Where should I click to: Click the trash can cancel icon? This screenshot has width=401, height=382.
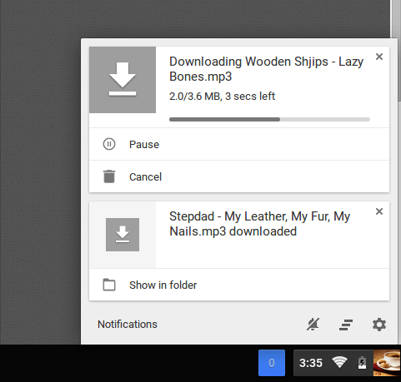109,176
